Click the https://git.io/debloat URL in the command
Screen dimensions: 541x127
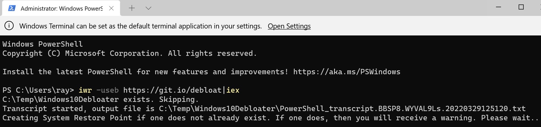point(173,90)
